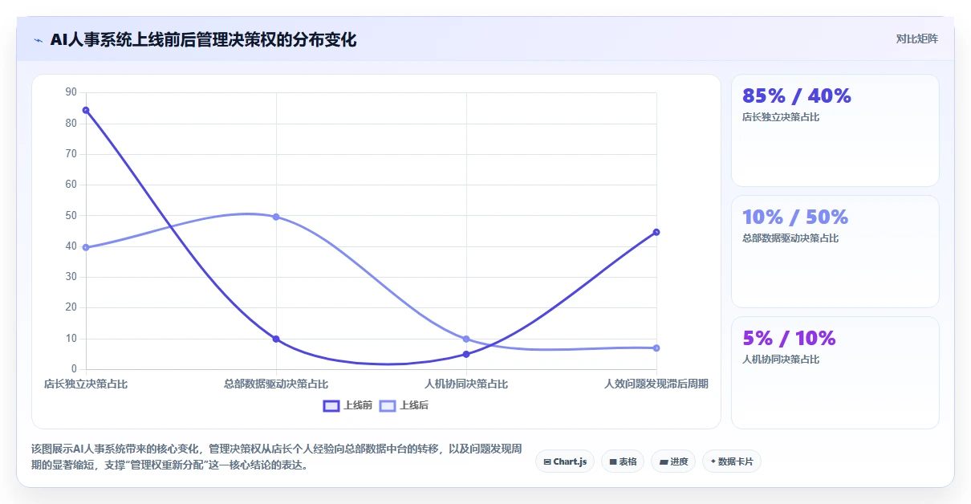Click the y-axis value 0
Viewport: 971px width, 504px height.
pyautogui.click(x=74, y=369)
